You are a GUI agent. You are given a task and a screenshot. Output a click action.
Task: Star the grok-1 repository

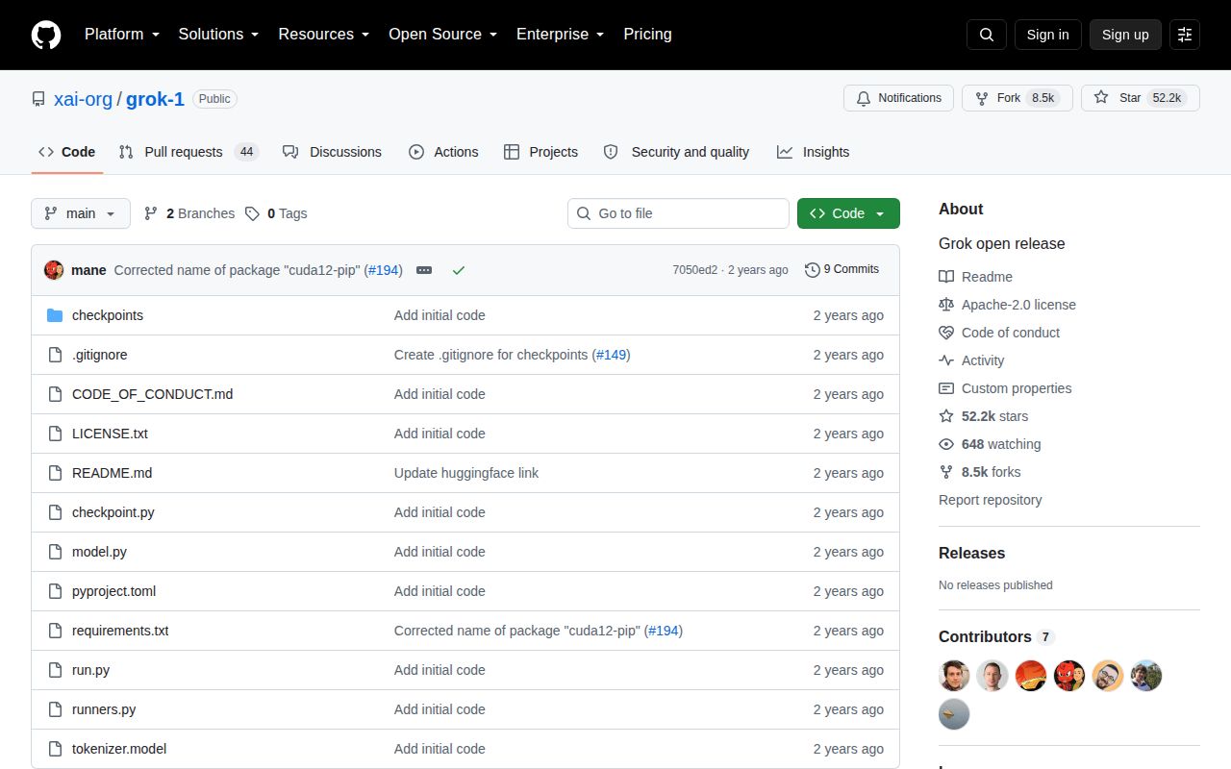click(x=1141, y=98)
